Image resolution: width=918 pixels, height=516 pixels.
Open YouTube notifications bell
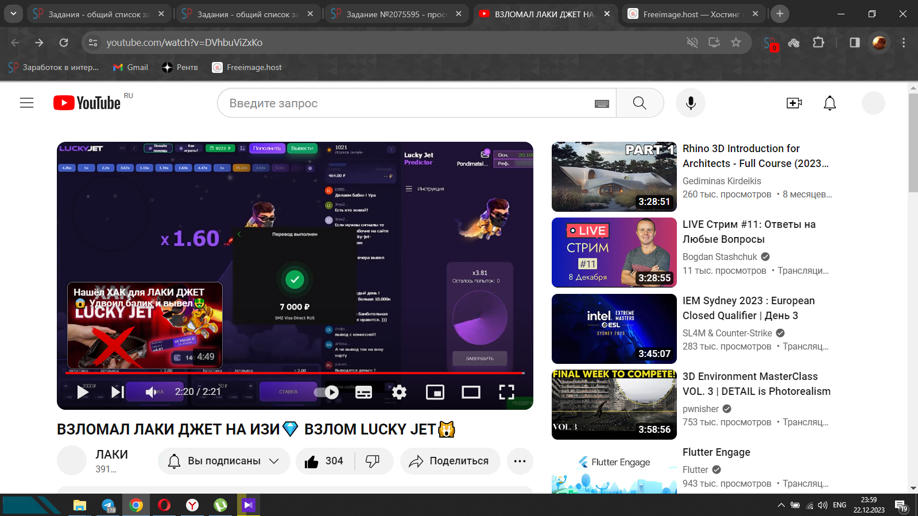click(x=830, y=103)
